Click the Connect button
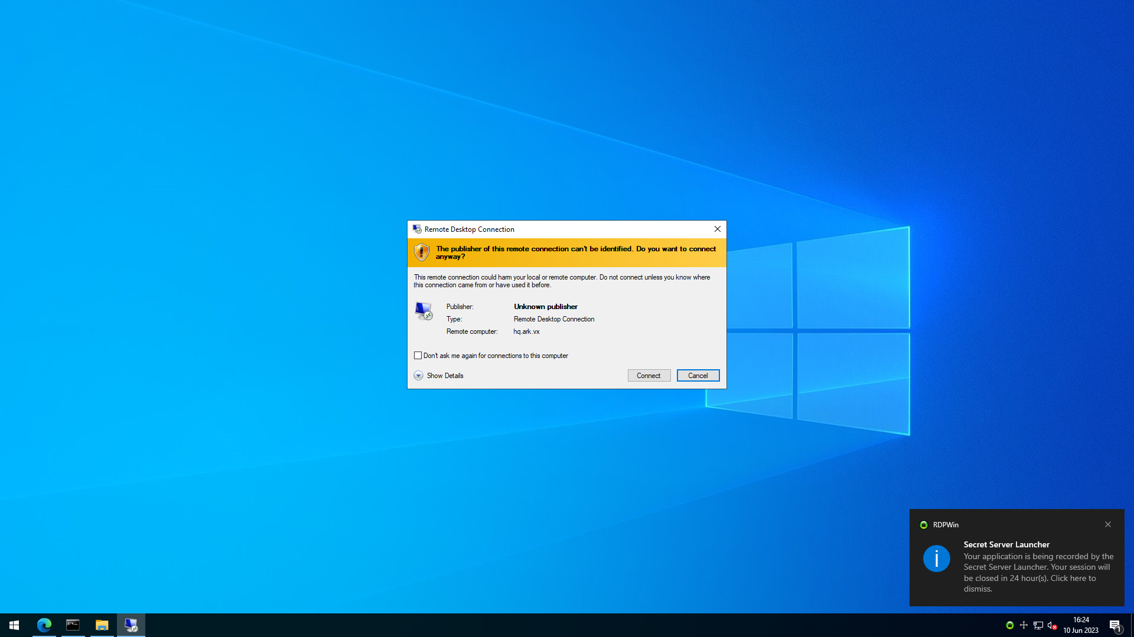Viewport: 1134px width, 637px height. (x=649, y=376)
